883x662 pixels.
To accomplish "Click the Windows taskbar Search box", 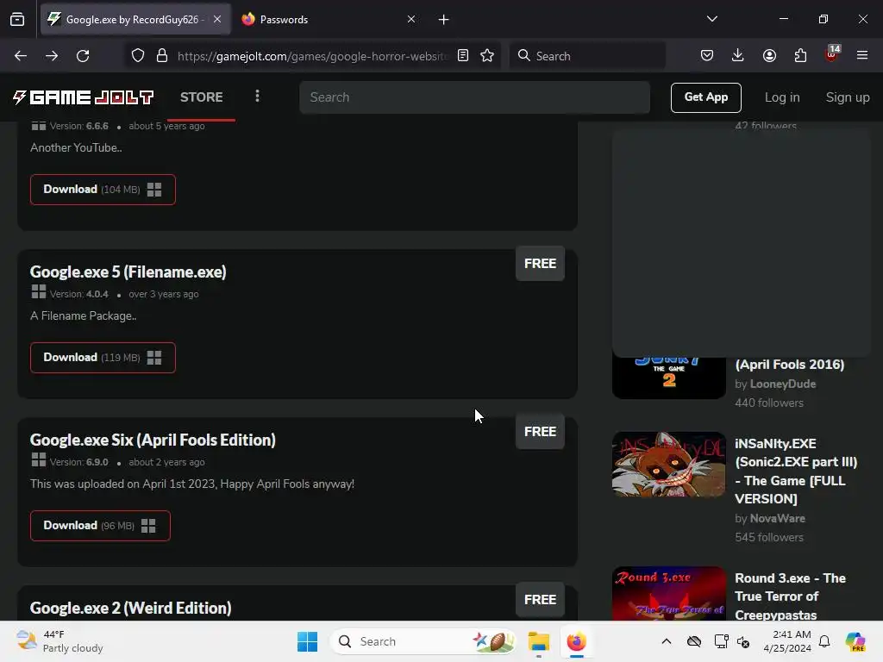I will [423, 641].
